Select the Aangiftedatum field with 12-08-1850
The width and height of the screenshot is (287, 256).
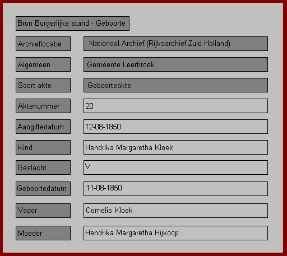(175, 127)
